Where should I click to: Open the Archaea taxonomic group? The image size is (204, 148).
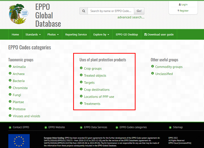[x=19, y=74]
